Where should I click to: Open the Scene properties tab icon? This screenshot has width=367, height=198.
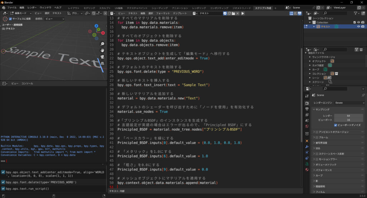point(307,120)
